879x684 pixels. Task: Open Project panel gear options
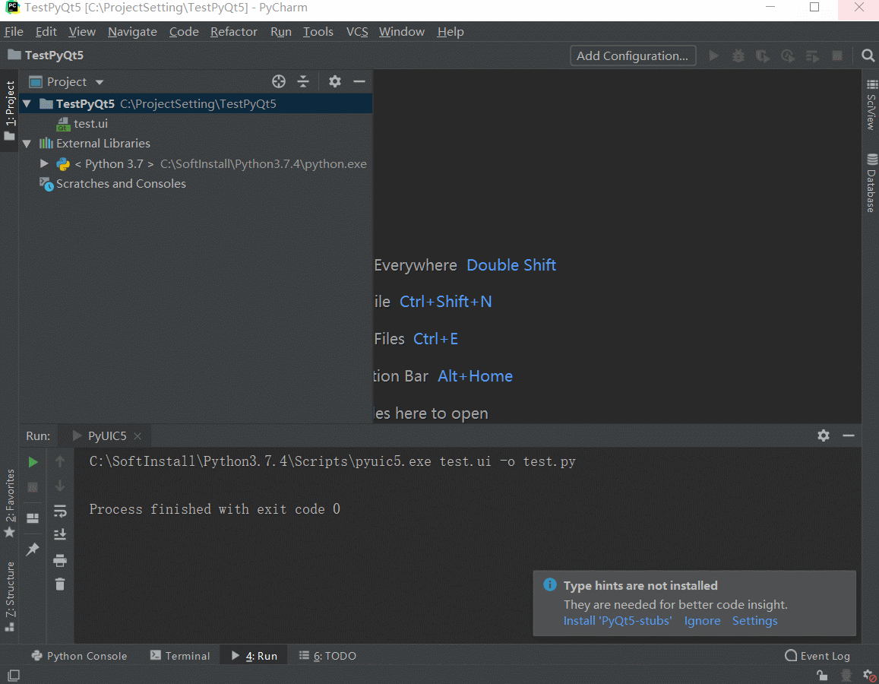coord(335,81)
